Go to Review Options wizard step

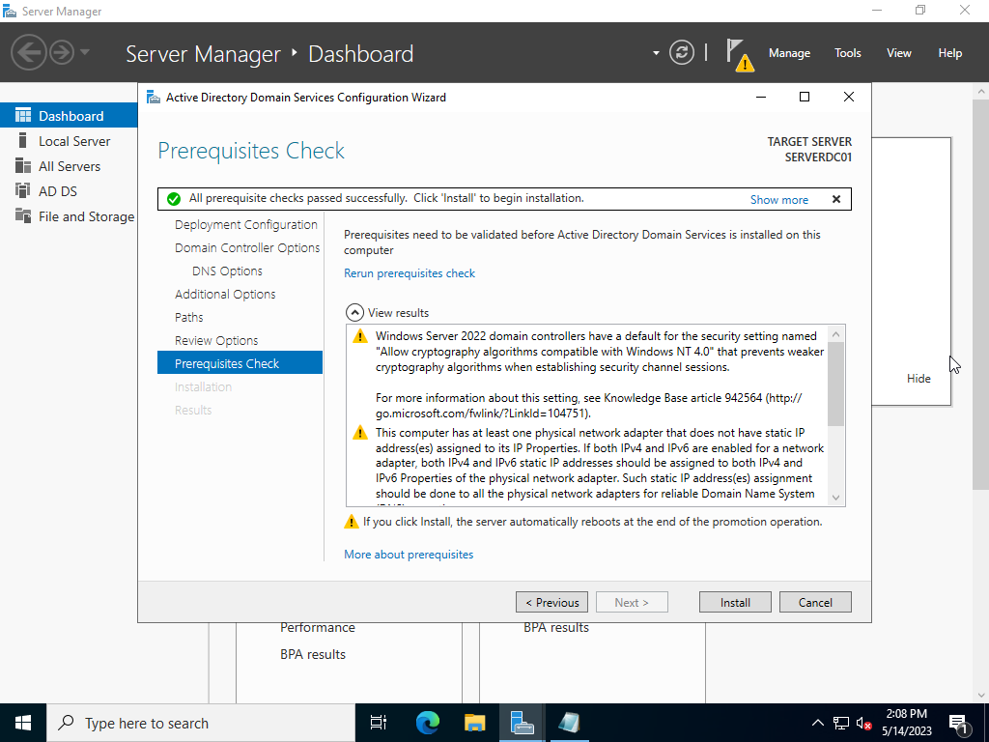coord(216,340)
